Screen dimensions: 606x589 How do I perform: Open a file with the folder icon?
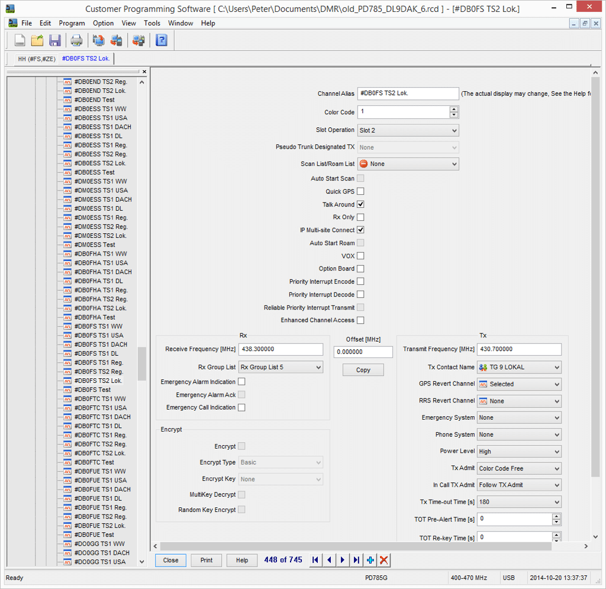click(x=37, y=40)
